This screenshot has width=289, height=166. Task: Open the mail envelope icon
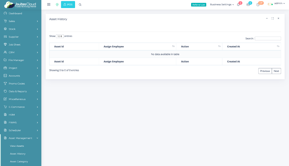coord(248,5)
